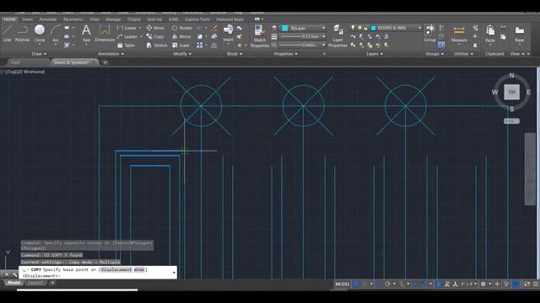Switch to the Insert ribbon tab
The width and height of the screenshot is (540, 303).
(27, 19)
